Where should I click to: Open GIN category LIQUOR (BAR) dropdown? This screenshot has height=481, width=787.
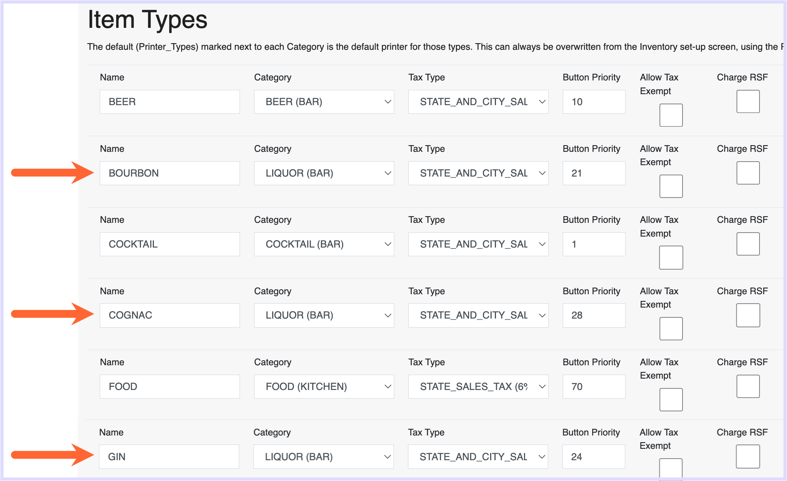click(323, 457)
